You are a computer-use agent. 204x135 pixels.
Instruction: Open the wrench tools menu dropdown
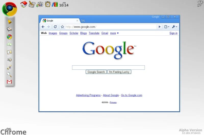[x=175, y=27]
